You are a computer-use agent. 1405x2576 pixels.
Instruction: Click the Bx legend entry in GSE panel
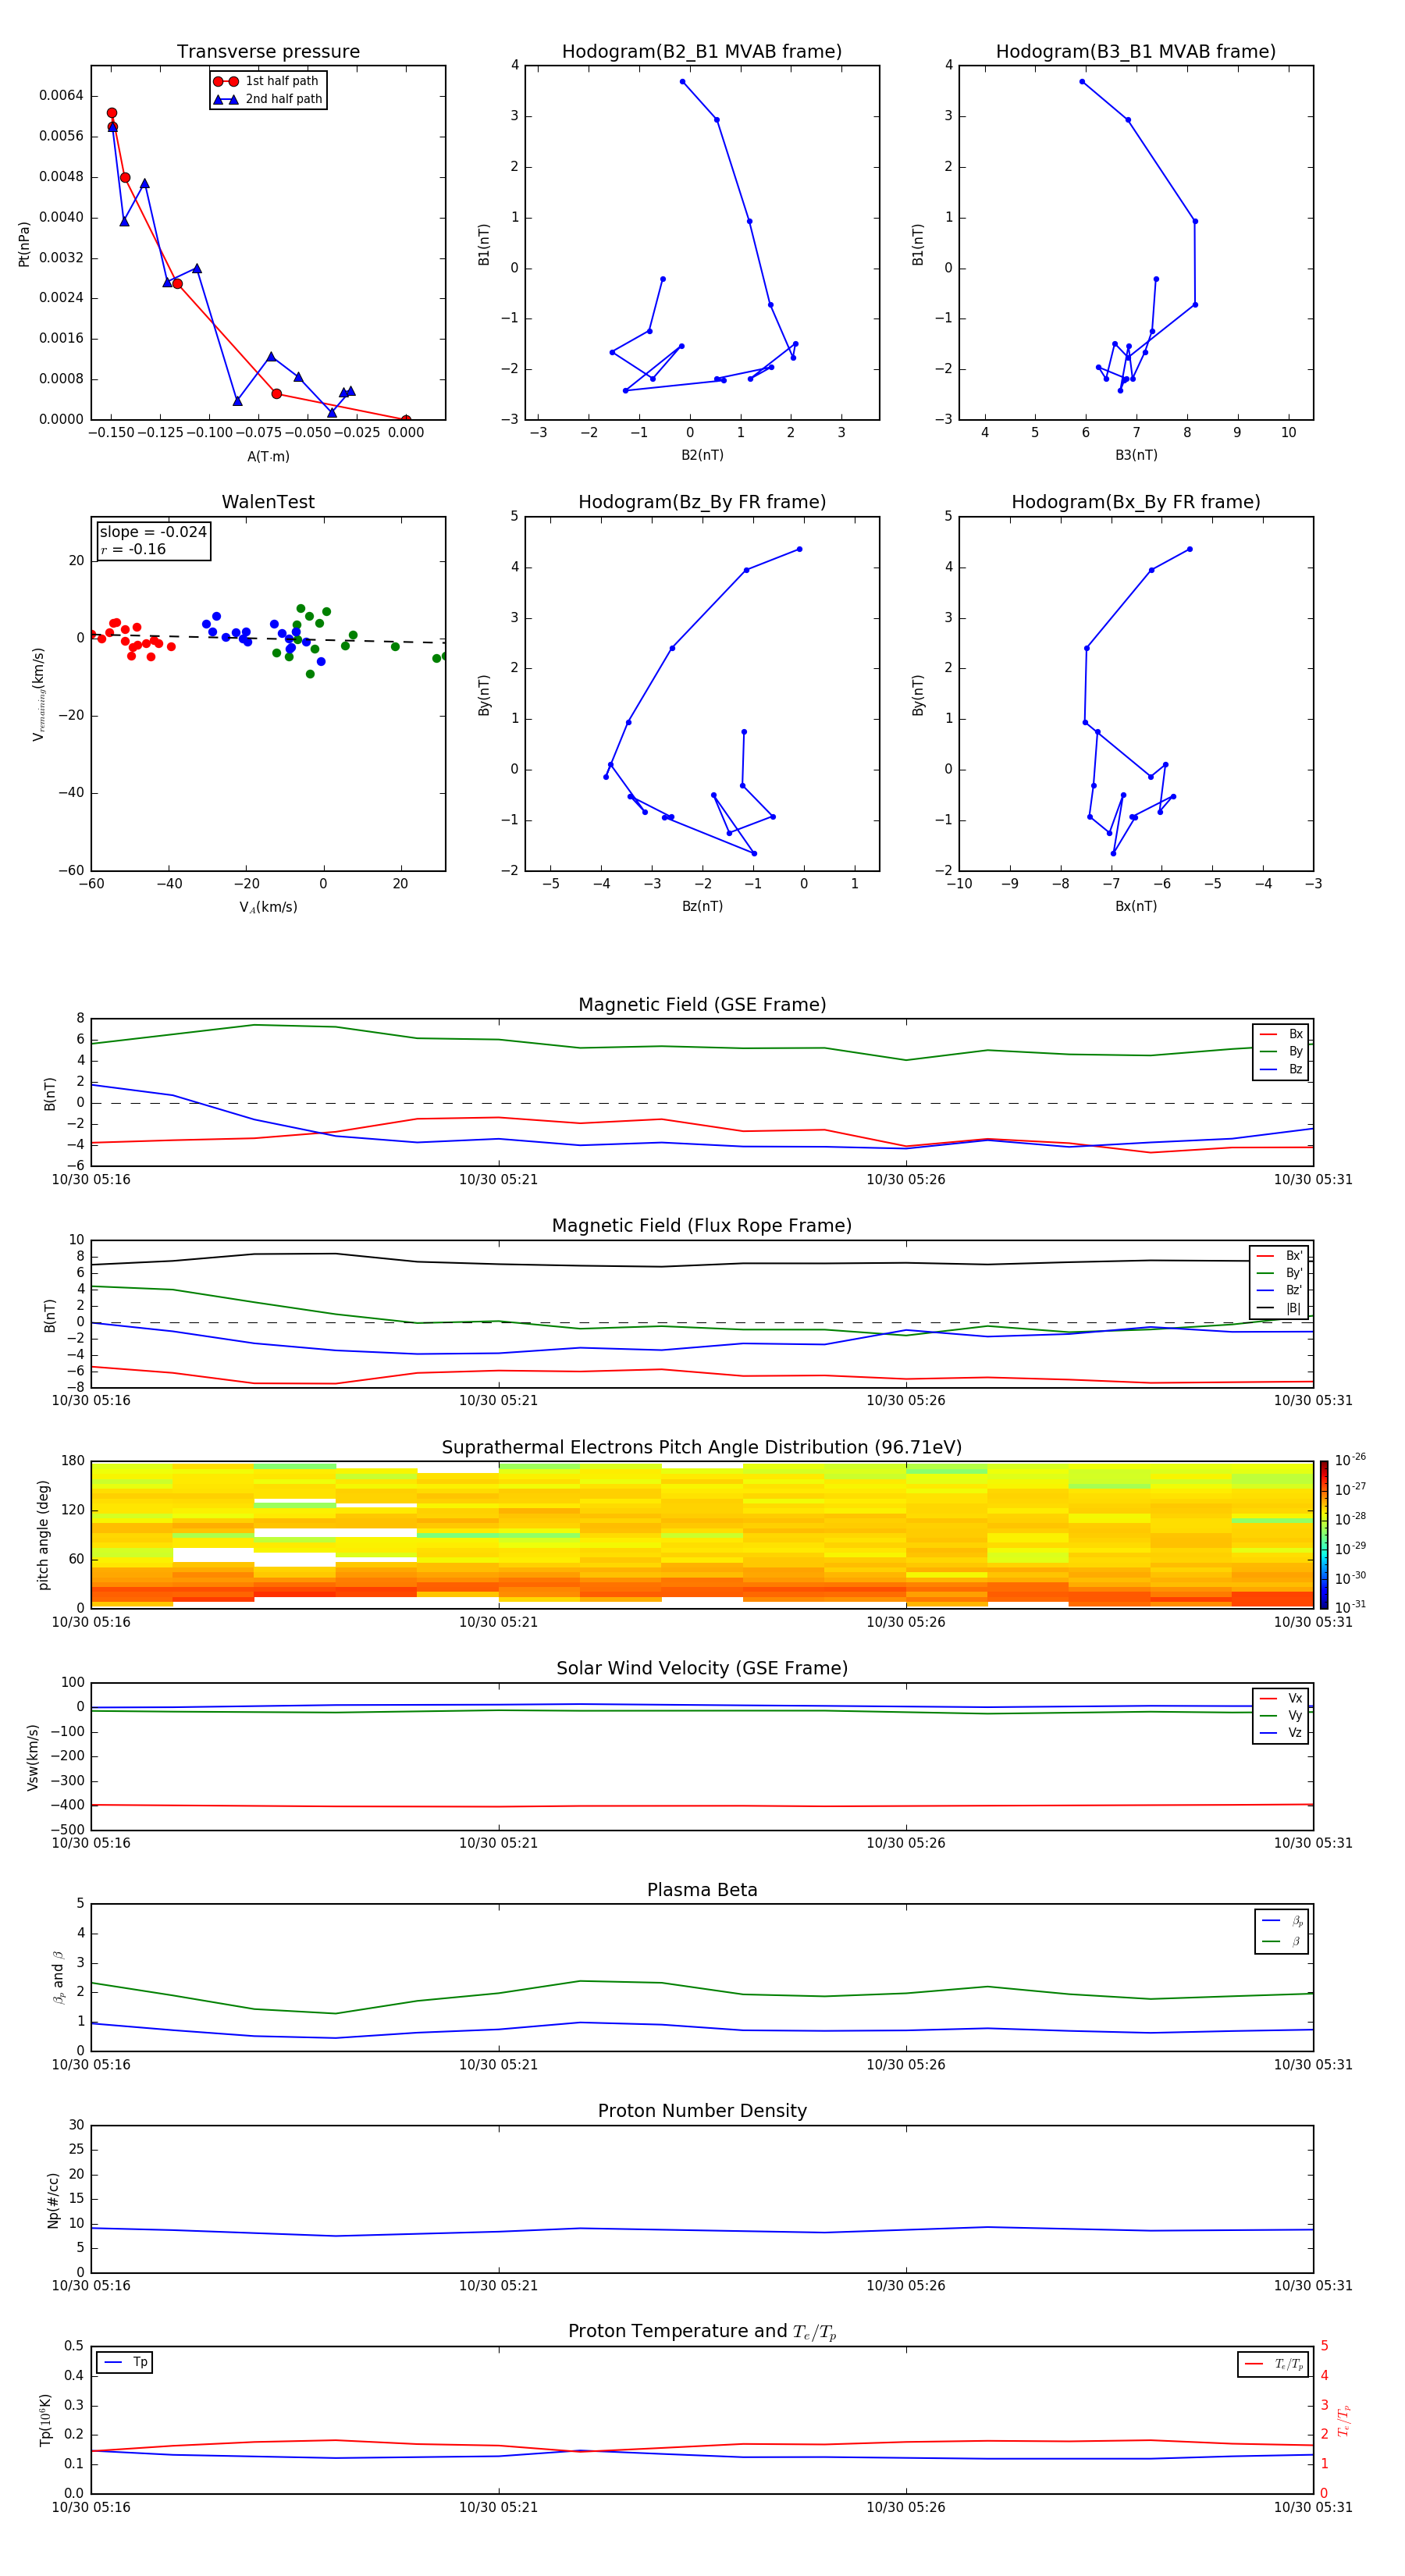1281,1034
